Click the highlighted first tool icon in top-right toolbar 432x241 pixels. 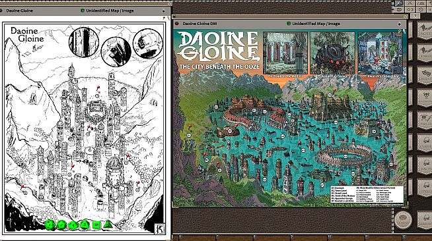[x=399, y=3]
